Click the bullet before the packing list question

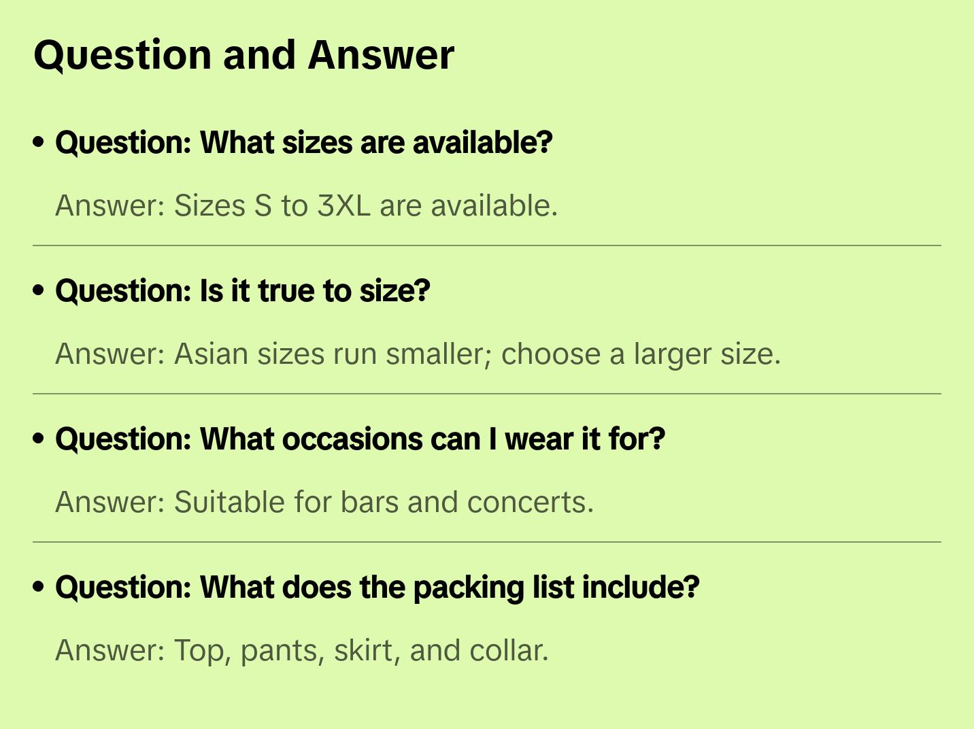[x=39, y=588]
